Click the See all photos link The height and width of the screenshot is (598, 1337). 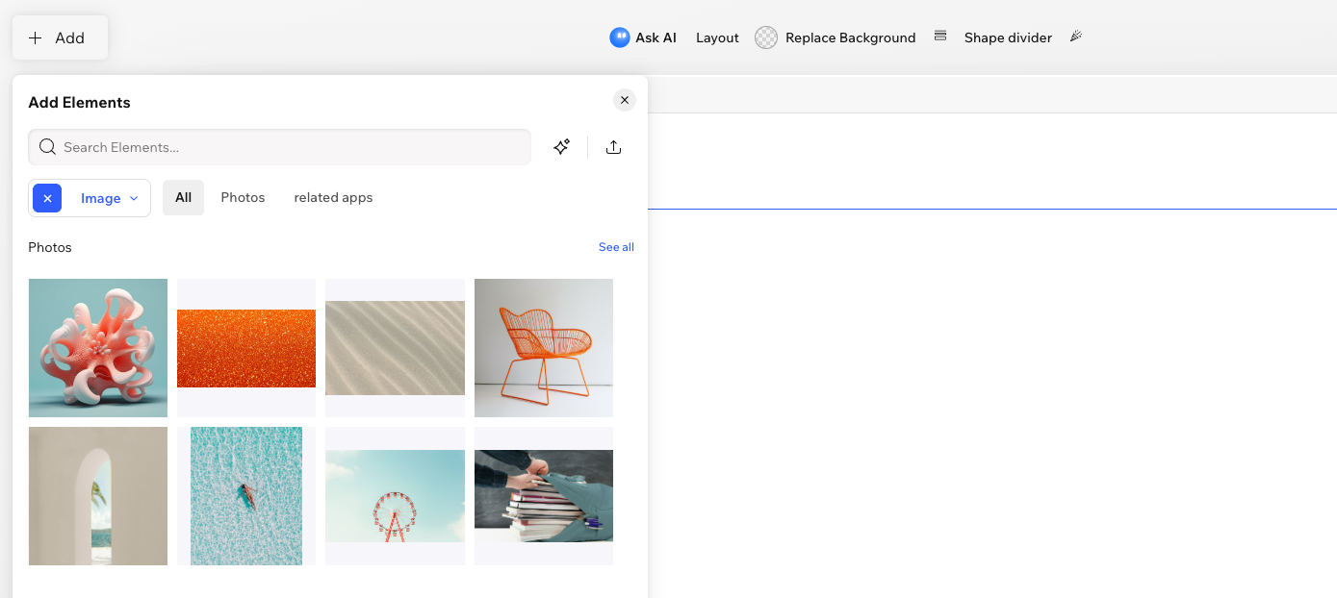pyautogui.click(x=616, y=247)
